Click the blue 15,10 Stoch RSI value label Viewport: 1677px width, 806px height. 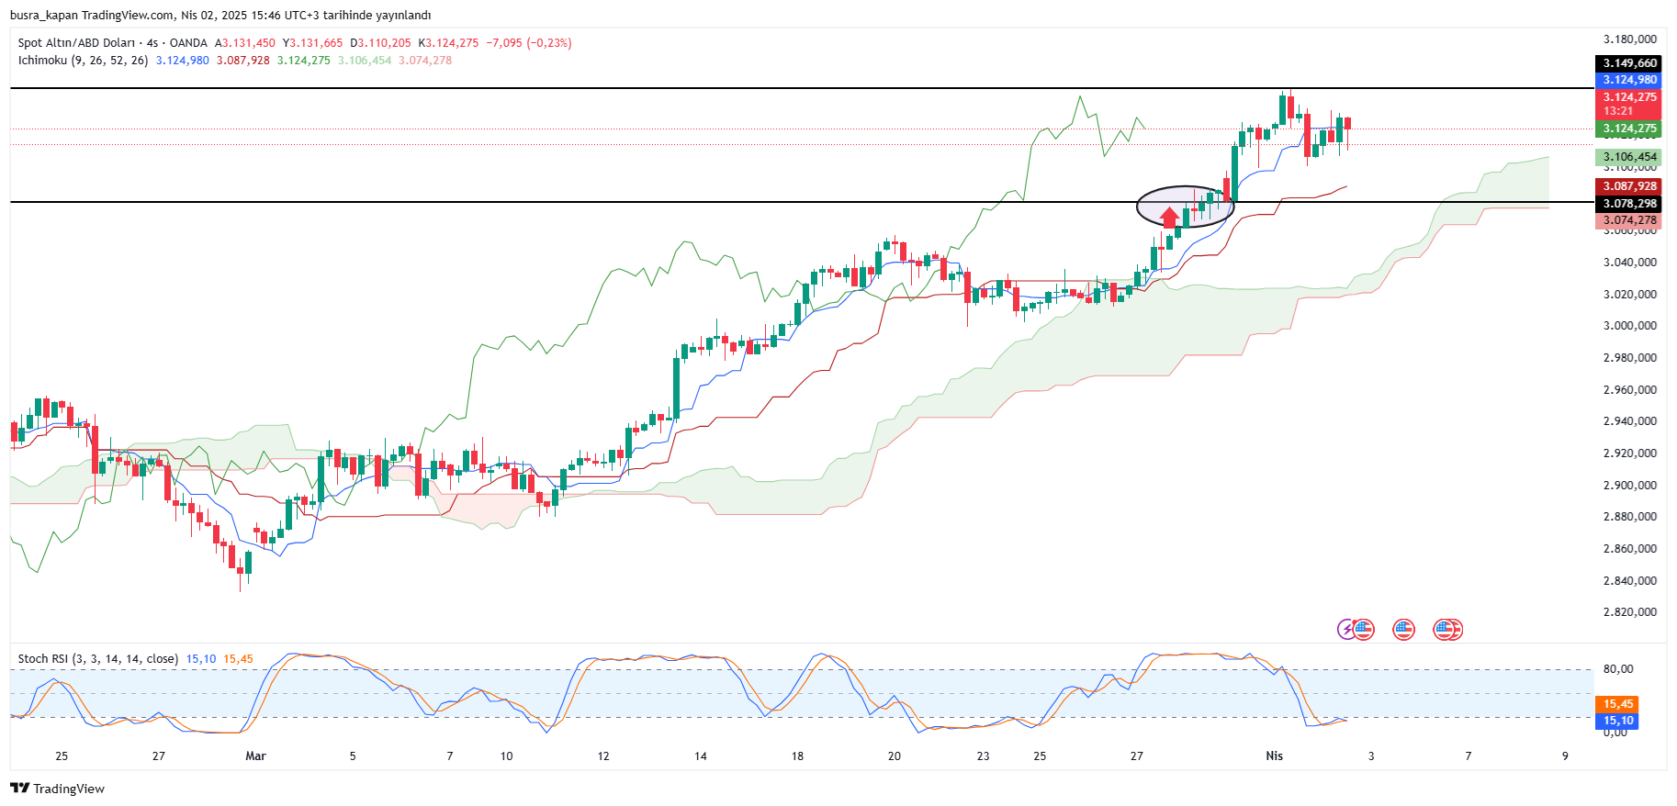click(1617, 721)
